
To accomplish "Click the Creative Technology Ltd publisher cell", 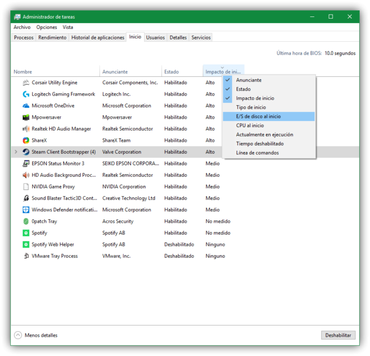I will pos(129,198).
